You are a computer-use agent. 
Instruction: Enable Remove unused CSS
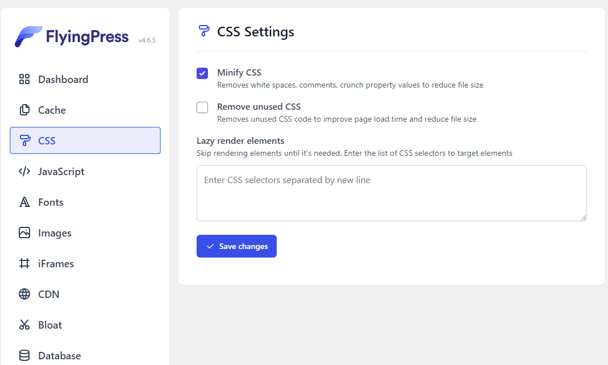(x=202, y=107)
